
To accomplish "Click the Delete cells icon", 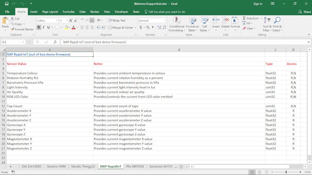I will coord(226,20).
